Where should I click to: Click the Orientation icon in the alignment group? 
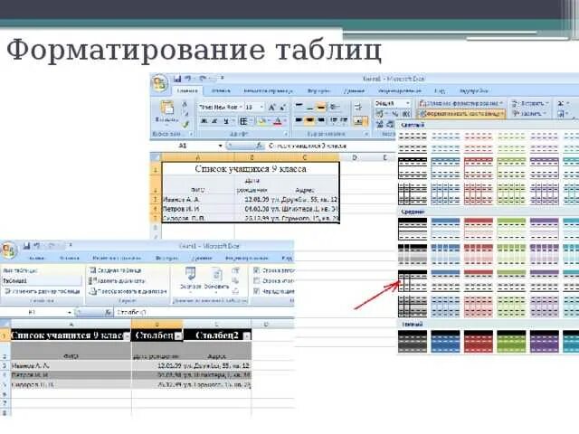click(335, 107)
